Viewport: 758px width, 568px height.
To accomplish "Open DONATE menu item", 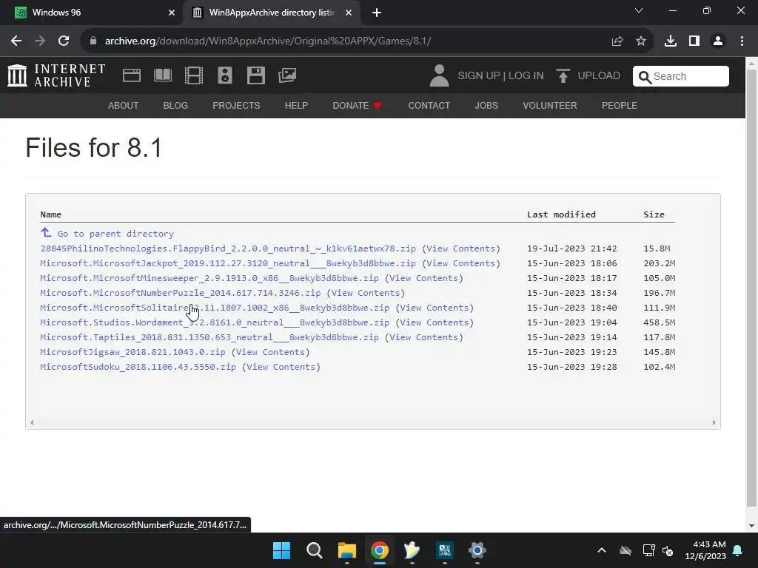I will coord(357,105).
